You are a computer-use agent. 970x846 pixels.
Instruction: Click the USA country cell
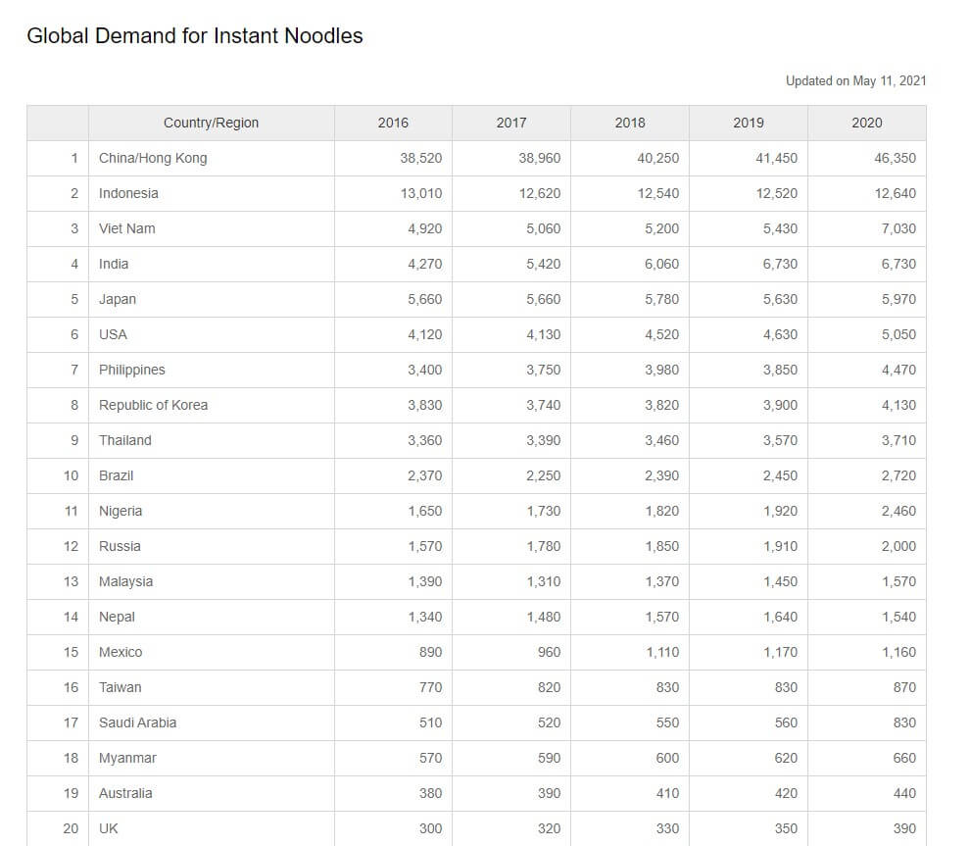point(211,335)
